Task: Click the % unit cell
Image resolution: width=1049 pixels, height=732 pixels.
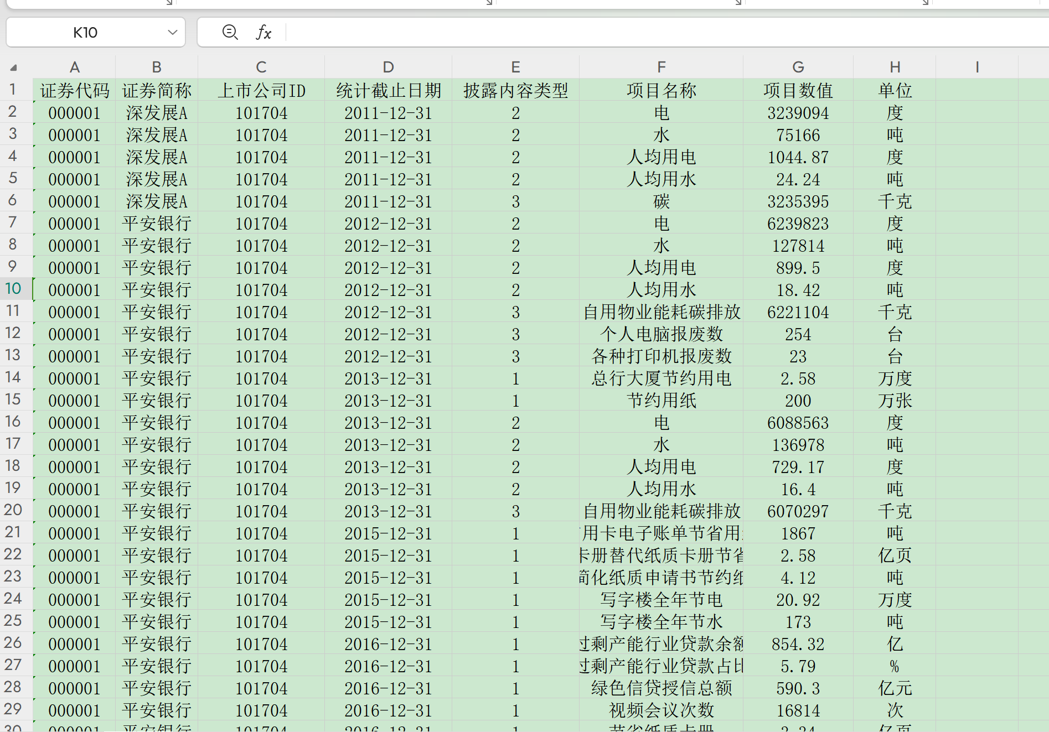Action: coord(895,666)
